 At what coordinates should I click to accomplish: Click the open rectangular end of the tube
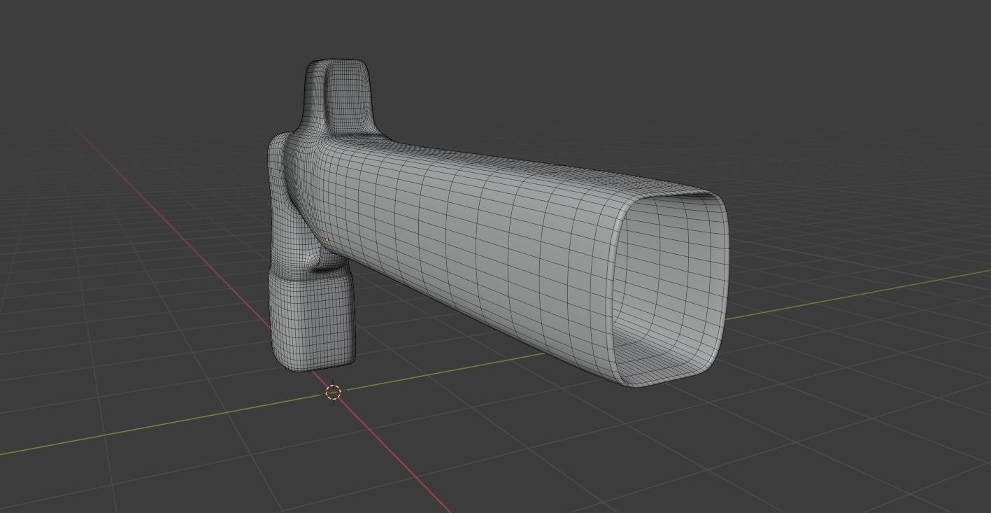[x=669, y=288]
